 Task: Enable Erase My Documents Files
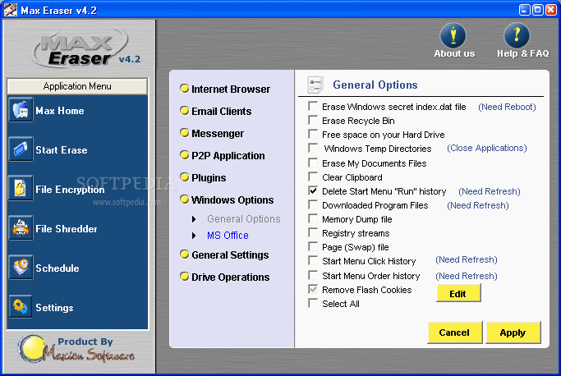[x=313, y=163]
